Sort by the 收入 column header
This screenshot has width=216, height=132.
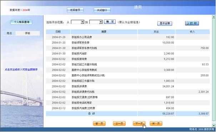[192, 32]
